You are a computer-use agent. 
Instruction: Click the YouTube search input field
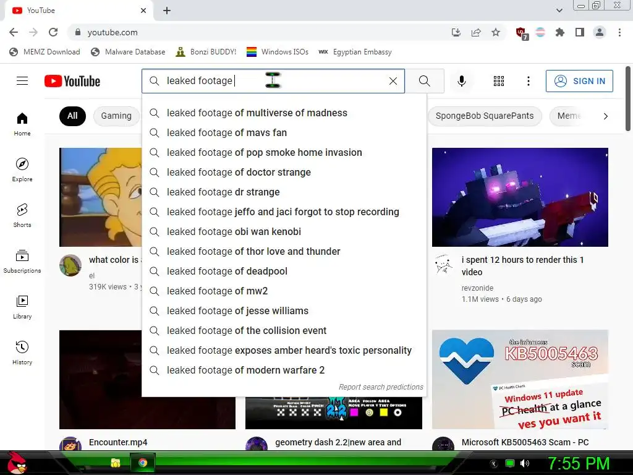click(273, 81)
